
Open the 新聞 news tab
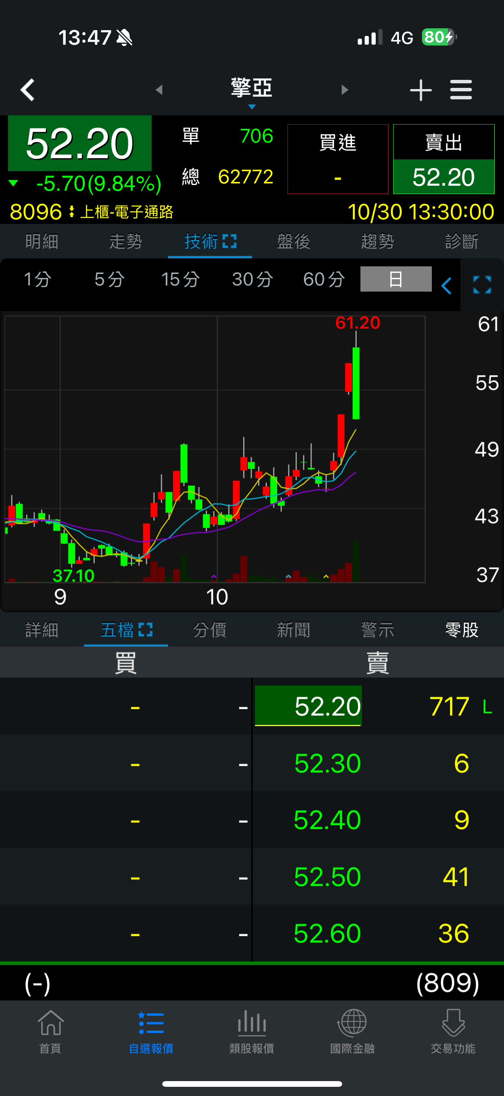pyautogui.click(x=294, y=630)
